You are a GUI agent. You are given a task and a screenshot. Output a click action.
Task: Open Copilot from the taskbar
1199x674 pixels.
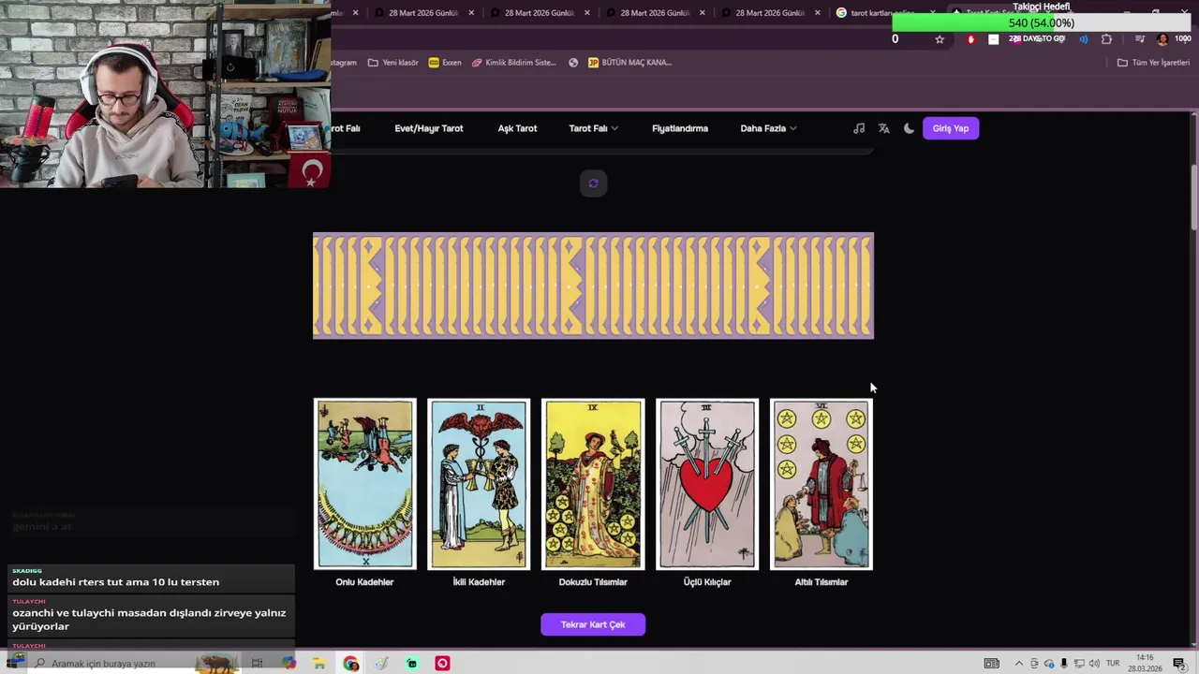click(289, 664)
